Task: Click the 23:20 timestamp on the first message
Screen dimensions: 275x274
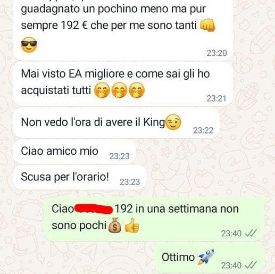Action: (x=216, y=53)
